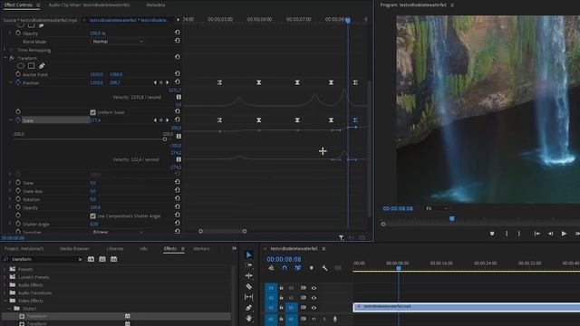The height and width of the screenshot is (326, 580).
Task: Go to next Position keyframe
Action: pos(167,82)
